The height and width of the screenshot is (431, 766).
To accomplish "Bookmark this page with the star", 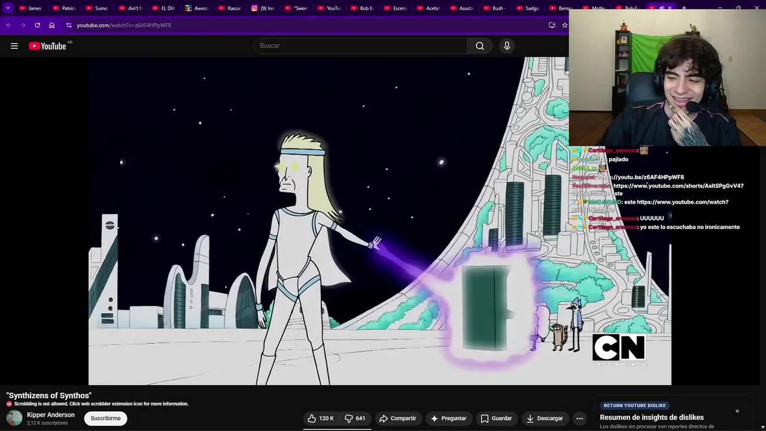I will click(x=564, y=25).
